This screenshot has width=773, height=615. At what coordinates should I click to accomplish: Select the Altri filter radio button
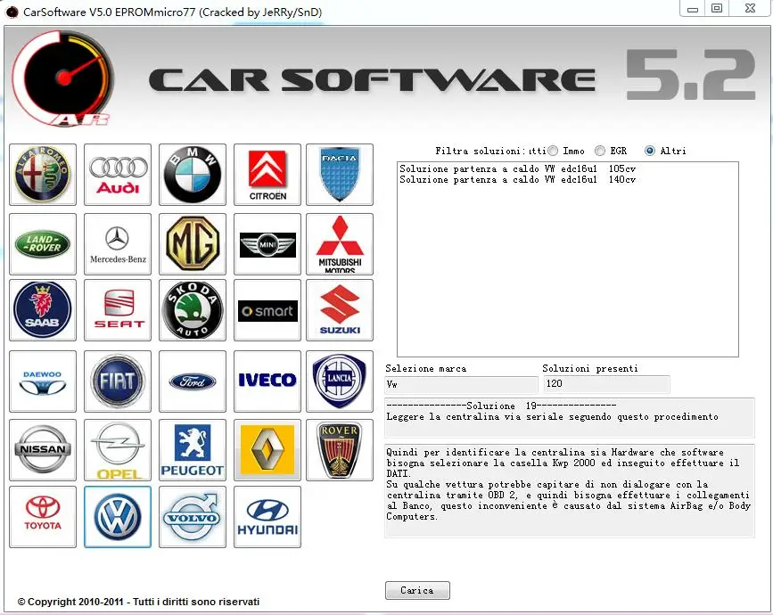tap(650, 151)
